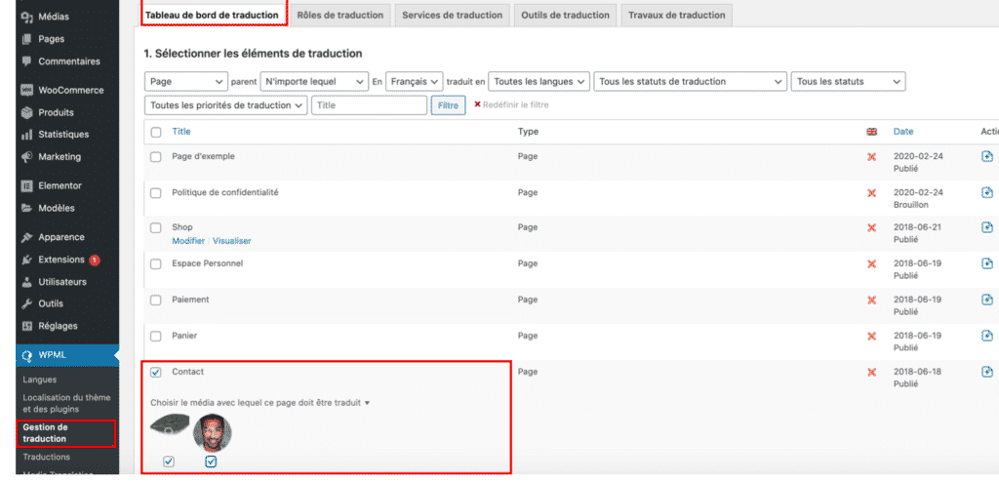Click the Title search input field

point(369,105)
